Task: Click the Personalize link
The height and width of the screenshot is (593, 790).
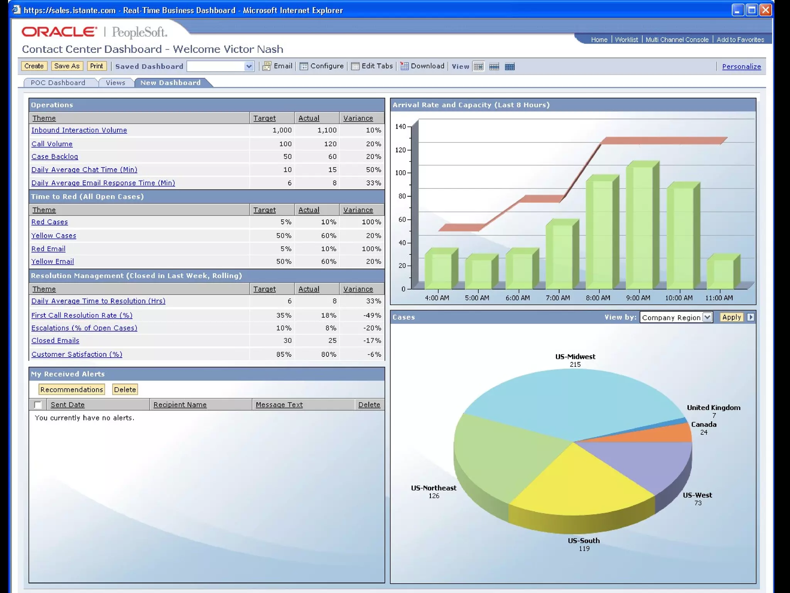Action: point(741,66)
